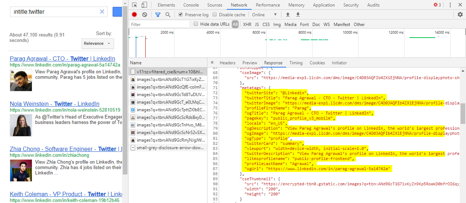Image resolution: width=466 pixels, height=203 pixels.
Task: Open Network settings gear icon
Action: coord(460,15)
